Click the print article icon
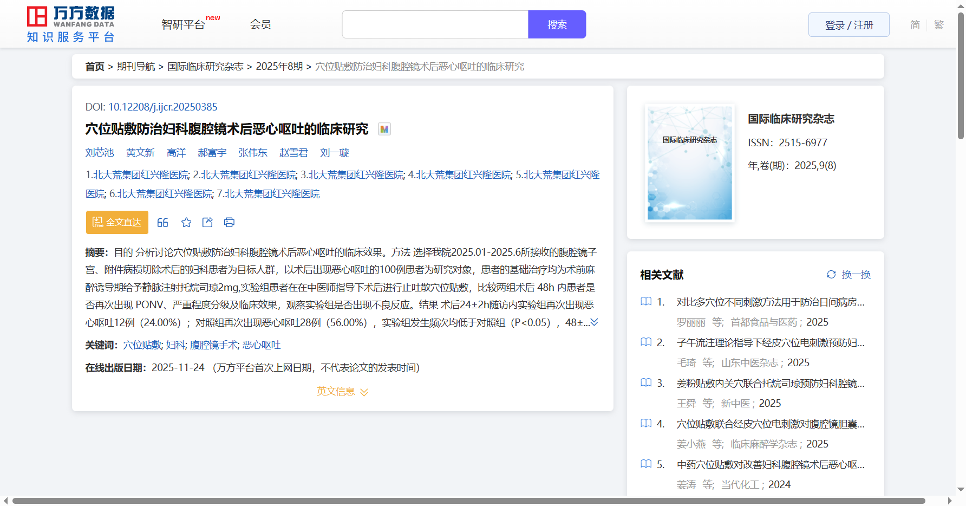This screenshot has height=506, width=966. coord(229,223)
